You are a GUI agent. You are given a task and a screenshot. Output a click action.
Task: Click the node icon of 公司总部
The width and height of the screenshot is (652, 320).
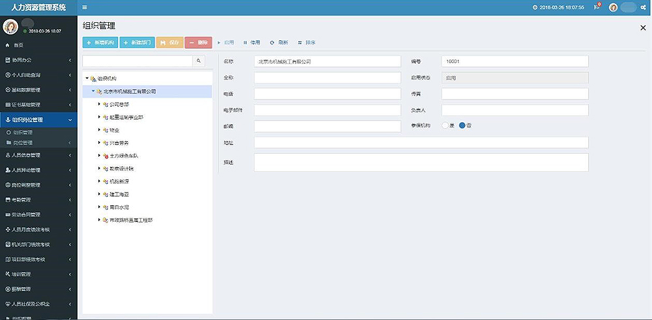pyautogui.click(x=106, y=104)
